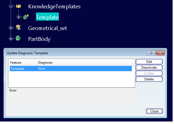Click the Error text in the description box
The image size is (174, 124).
tap(13, 90)
